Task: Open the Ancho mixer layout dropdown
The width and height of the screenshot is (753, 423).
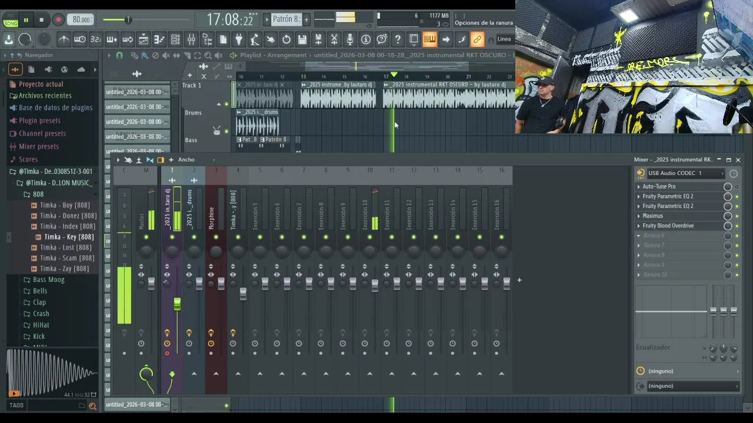Action: 186,160
